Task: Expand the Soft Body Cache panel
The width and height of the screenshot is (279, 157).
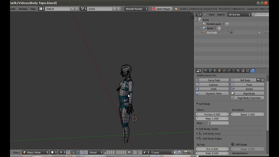Action: coord(197,129)
